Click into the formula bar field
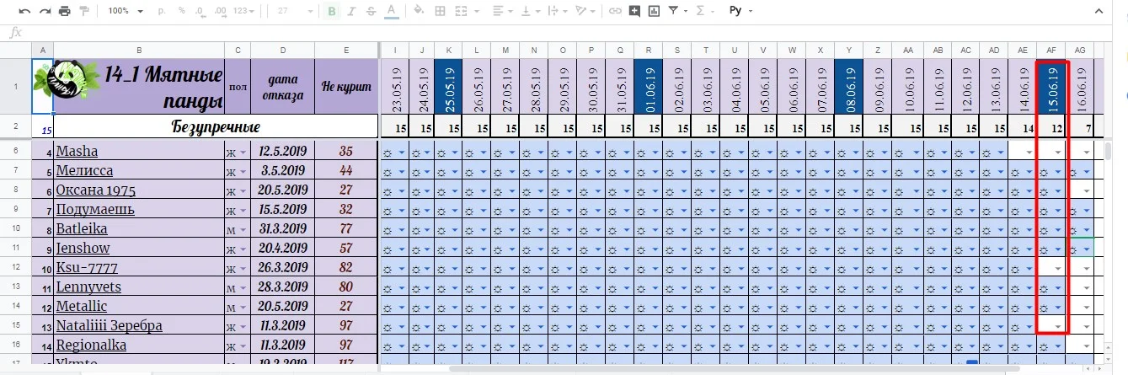 [x=573, y=32]
